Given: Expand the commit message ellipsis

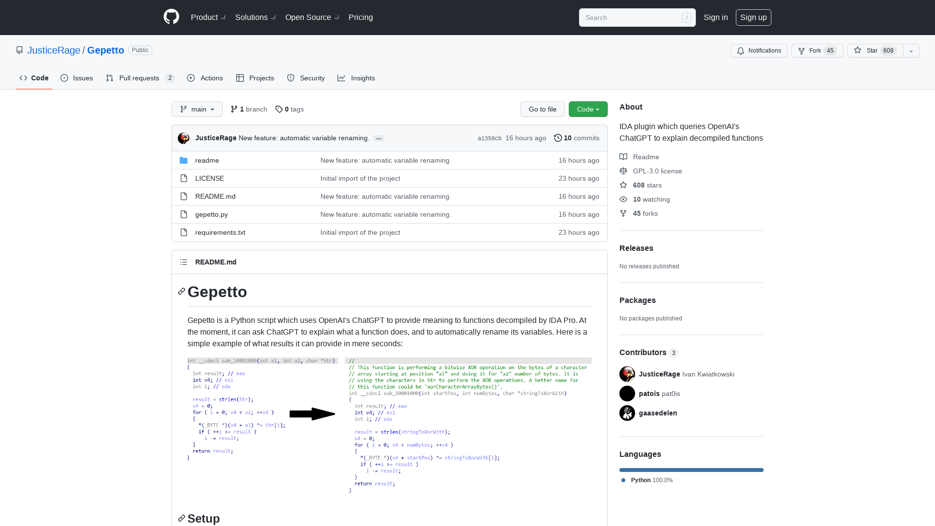Looking at the screenshot, I should [378, 138].
